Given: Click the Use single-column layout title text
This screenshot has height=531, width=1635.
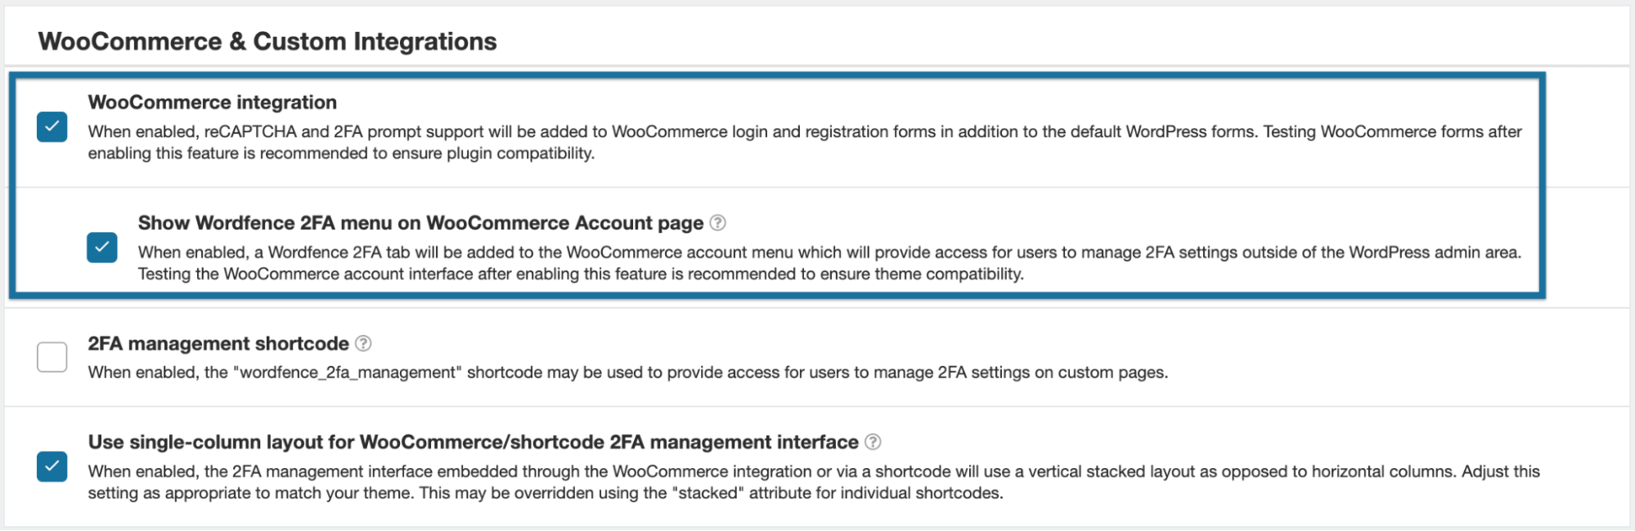Looking at the screenshot, I should (473, 442).
